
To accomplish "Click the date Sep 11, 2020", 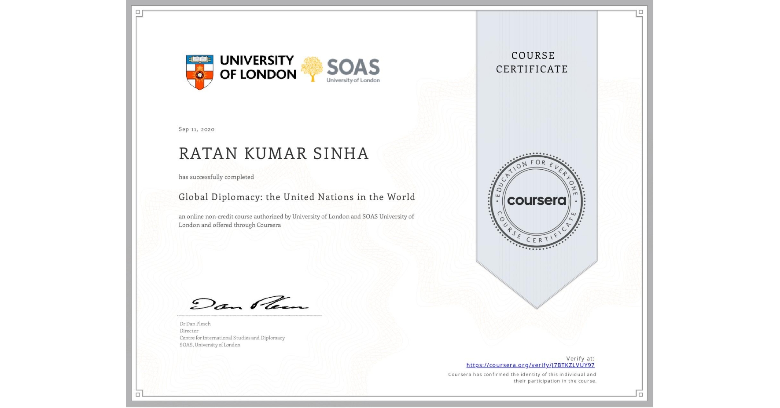I will click(196, 129).
